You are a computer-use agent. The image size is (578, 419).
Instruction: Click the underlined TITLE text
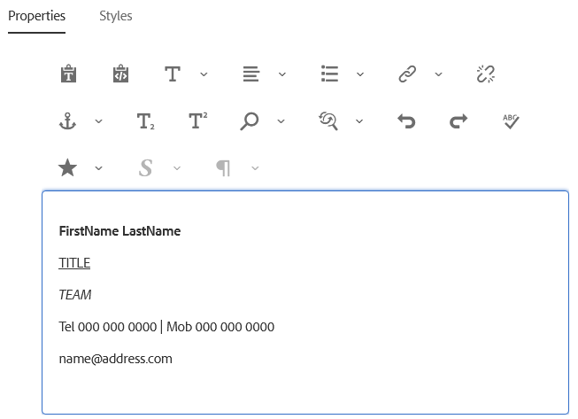click(x=74, y=263)
